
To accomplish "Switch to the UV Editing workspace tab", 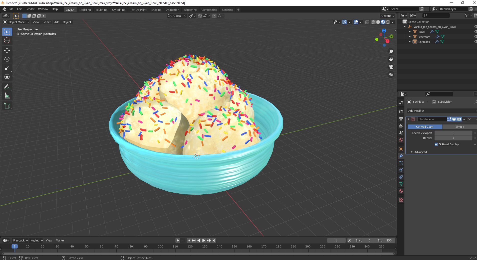I will pos(119,10).
